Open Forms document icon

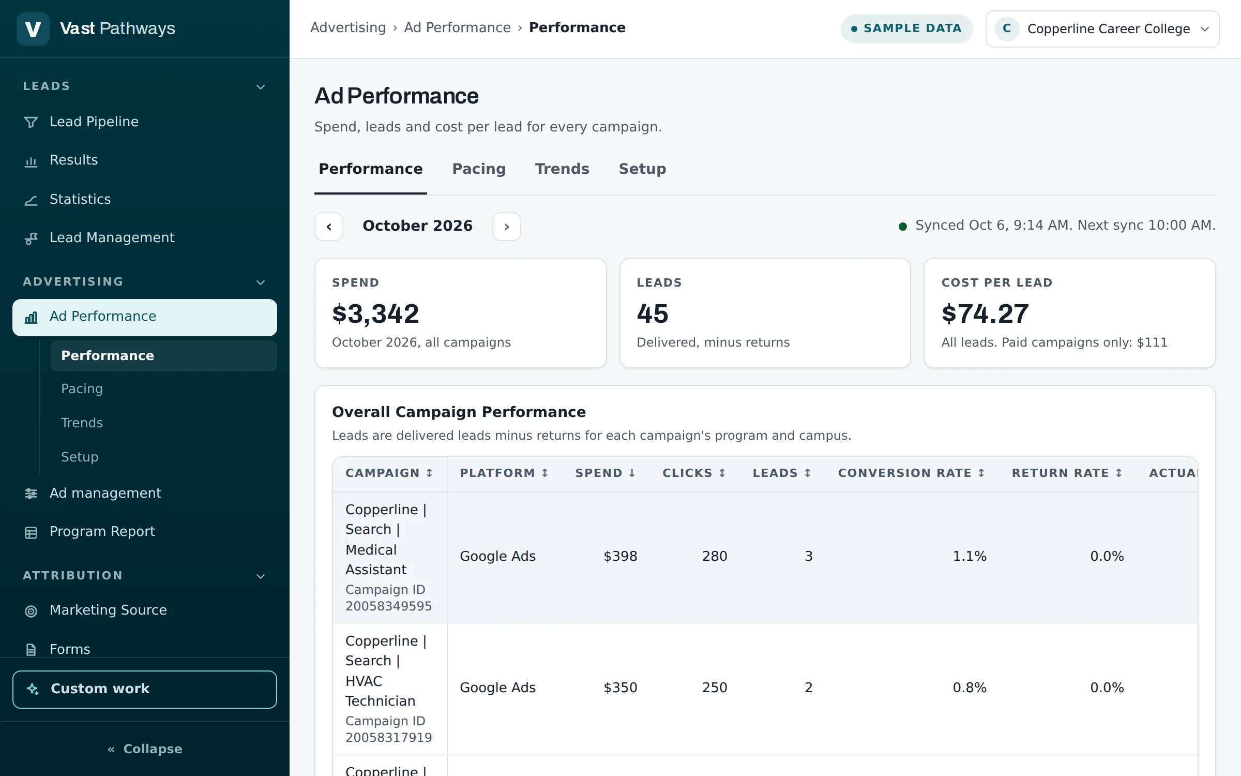31,649
